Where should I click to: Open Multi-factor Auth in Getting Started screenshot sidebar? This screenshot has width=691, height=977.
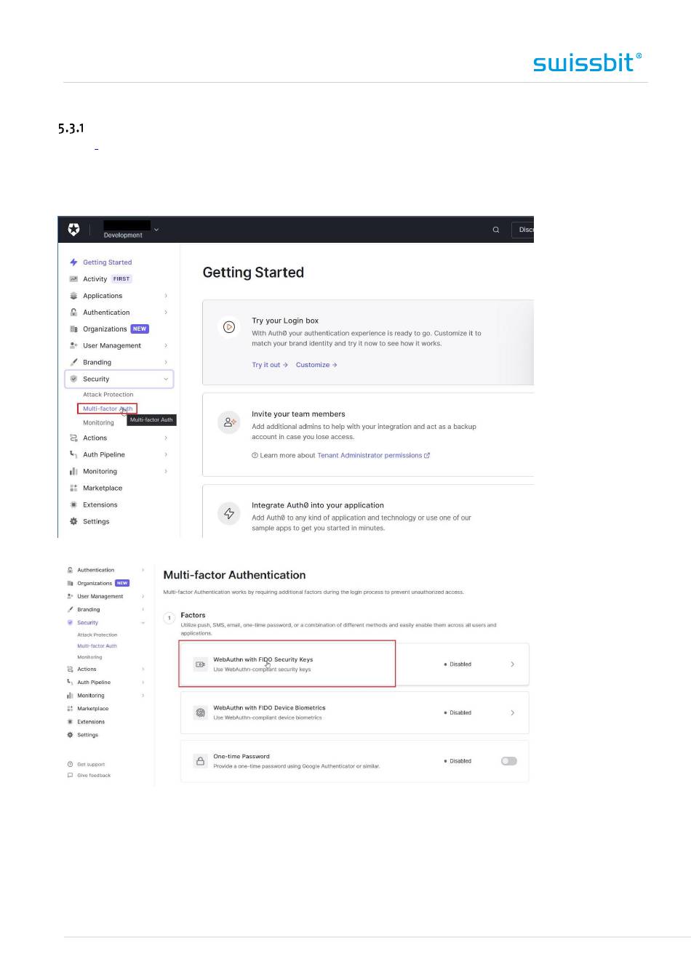[x=108, y=409]
